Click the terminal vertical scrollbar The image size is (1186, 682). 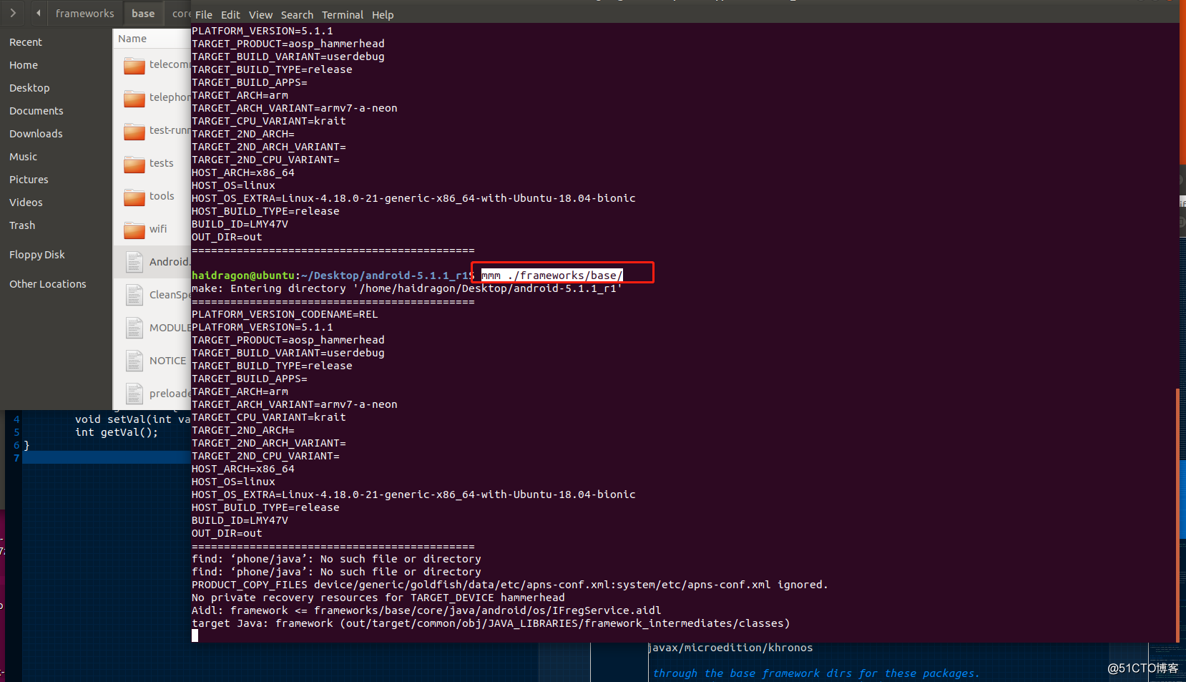click(1177, 515)
